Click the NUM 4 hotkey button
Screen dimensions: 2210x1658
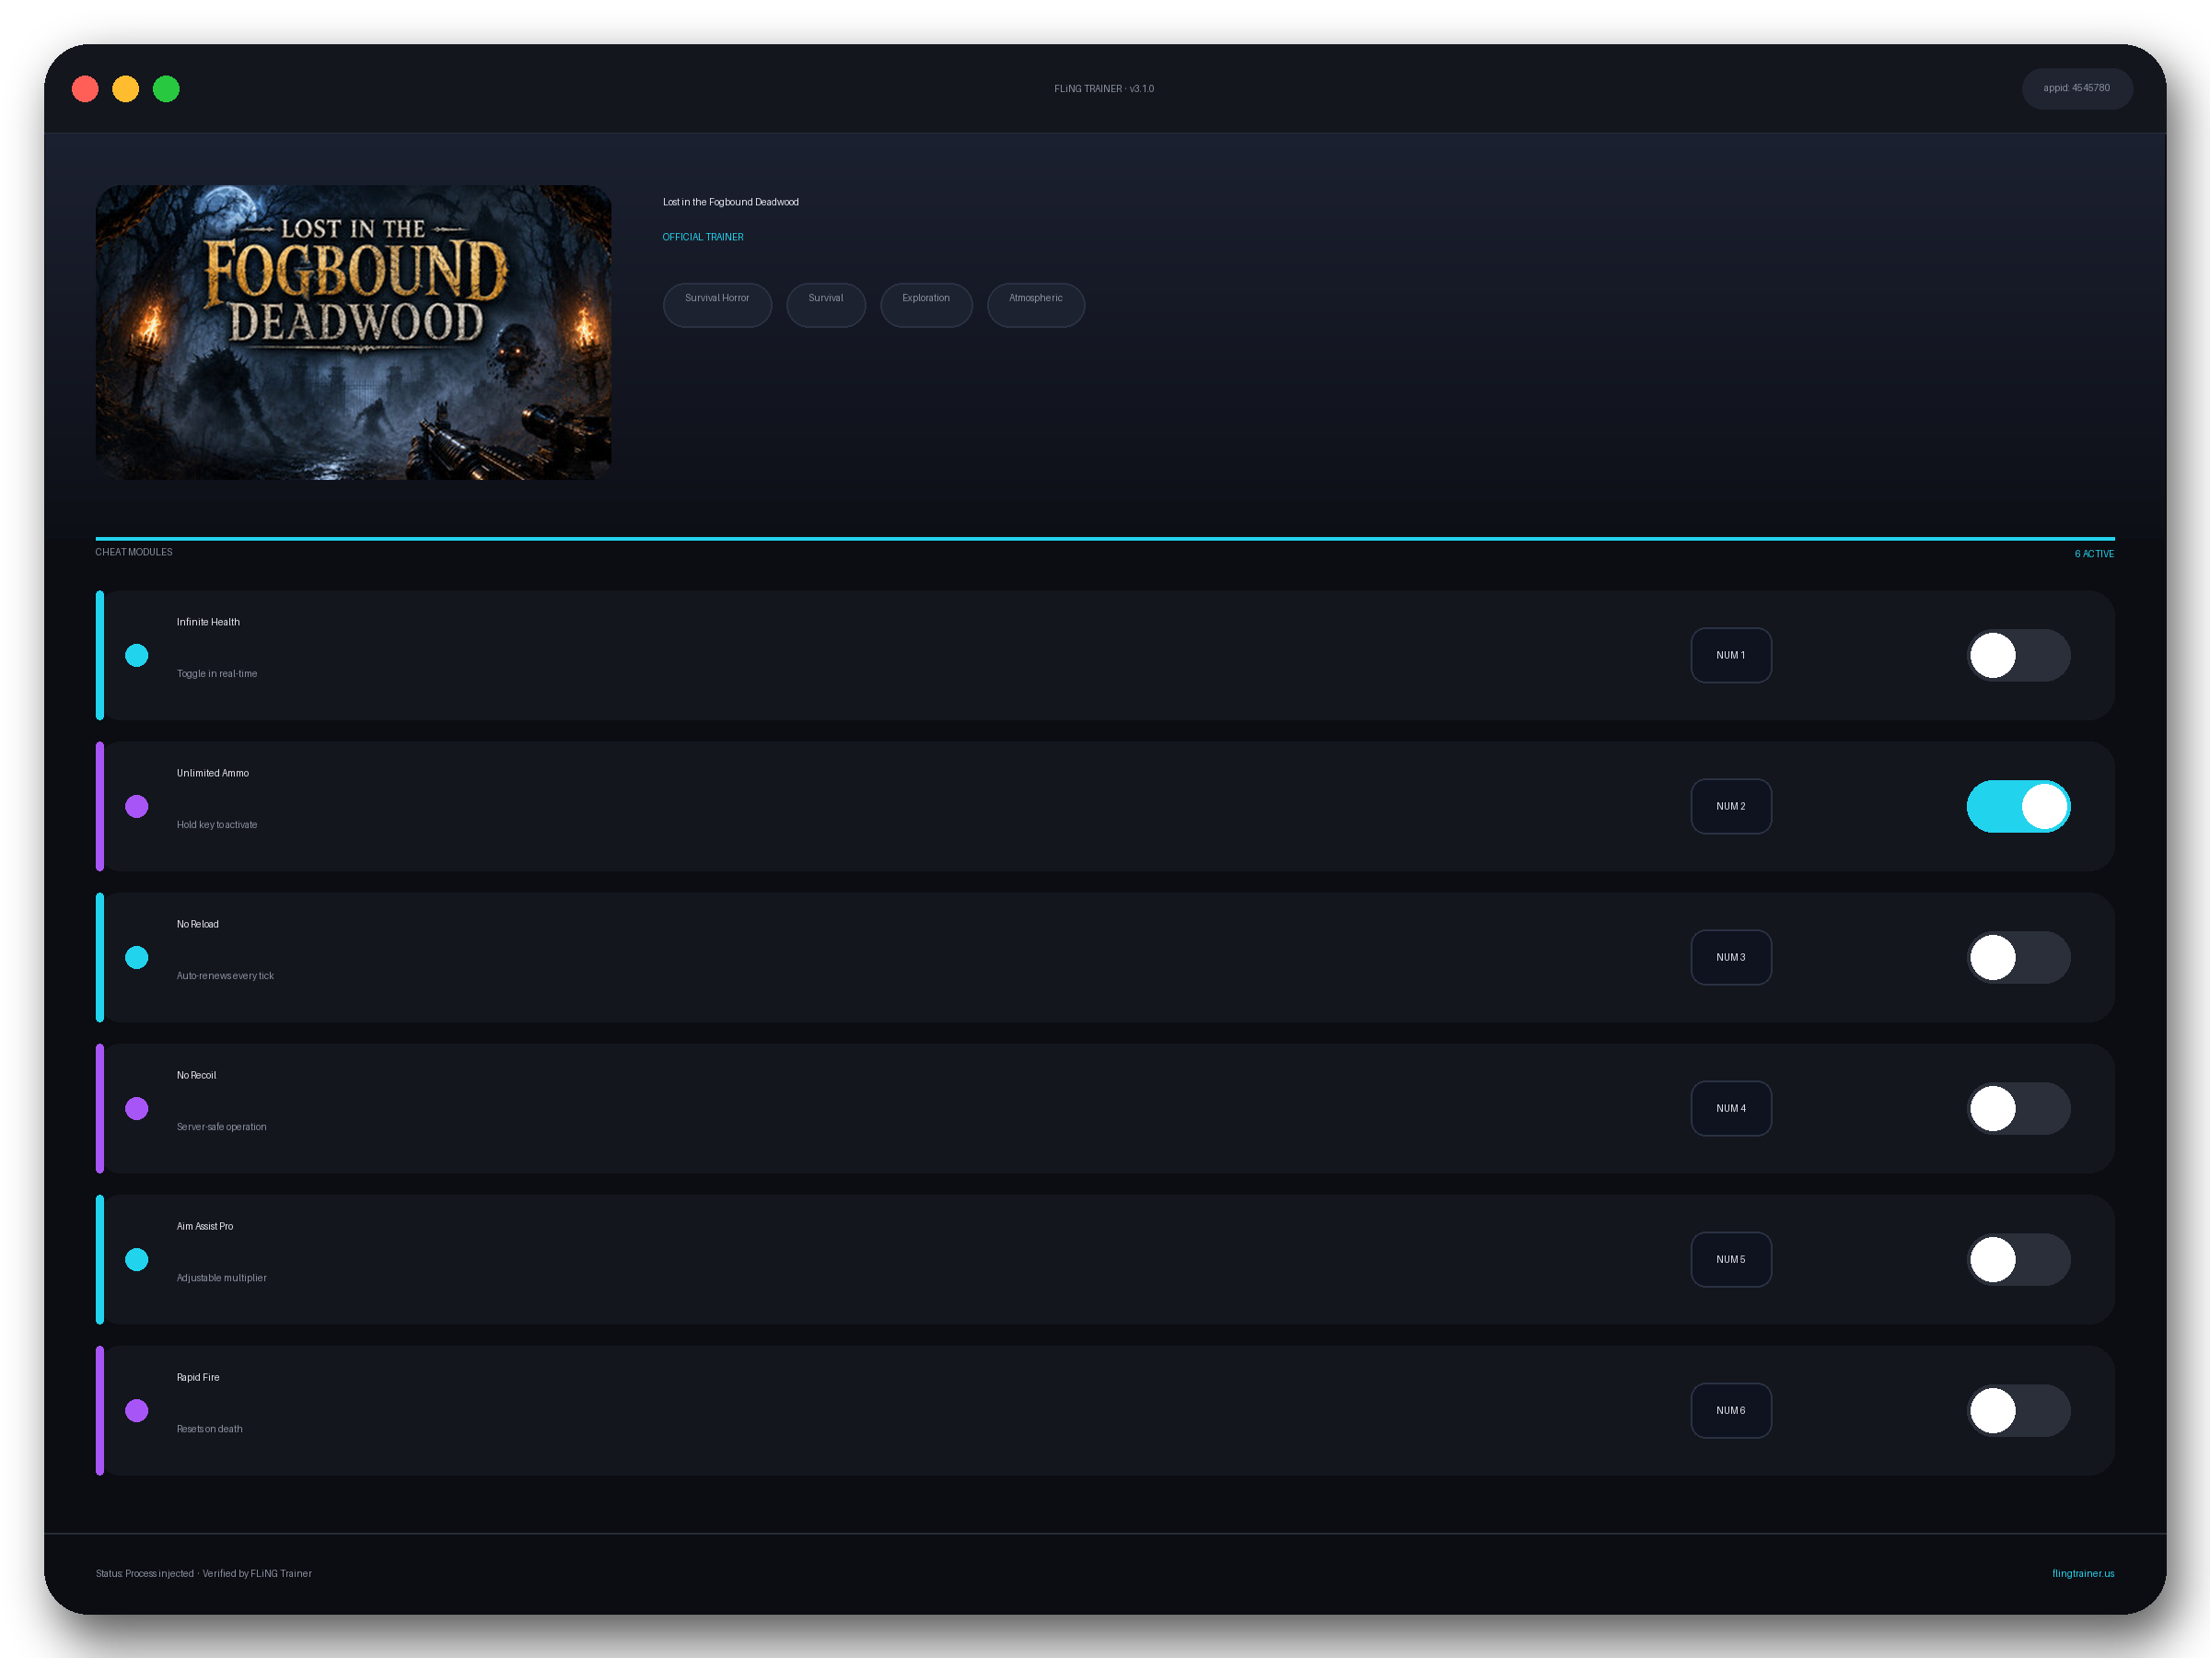(x=1730, y=1108)
